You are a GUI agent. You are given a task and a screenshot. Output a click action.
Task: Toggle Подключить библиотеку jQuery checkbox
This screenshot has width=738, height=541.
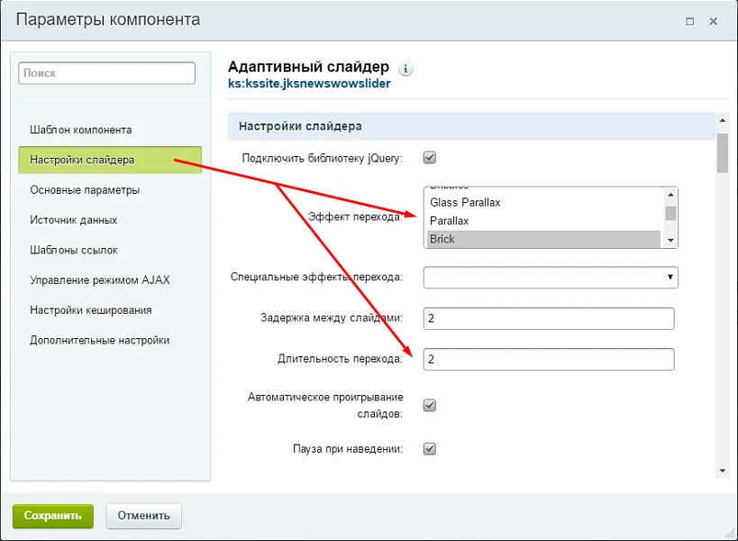pos(430,158)
